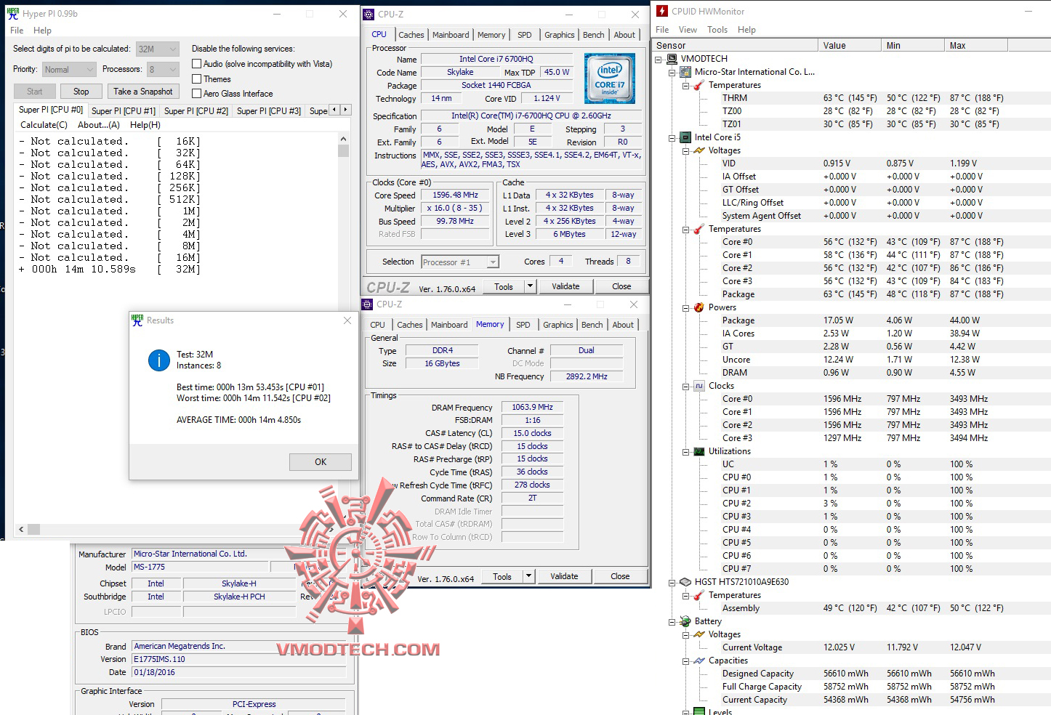Image resolution: width=1051 pixels, height=715 pixels.
Task: Click the left arrow of Hyper PI horizontal scrollbar
Action: (x=21, y=530)
